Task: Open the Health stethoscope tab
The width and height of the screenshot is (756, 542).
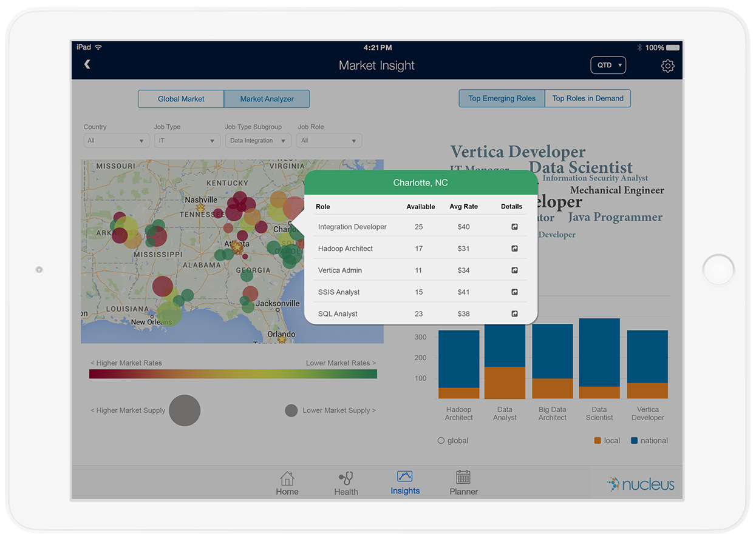Action: coord(346,478)
